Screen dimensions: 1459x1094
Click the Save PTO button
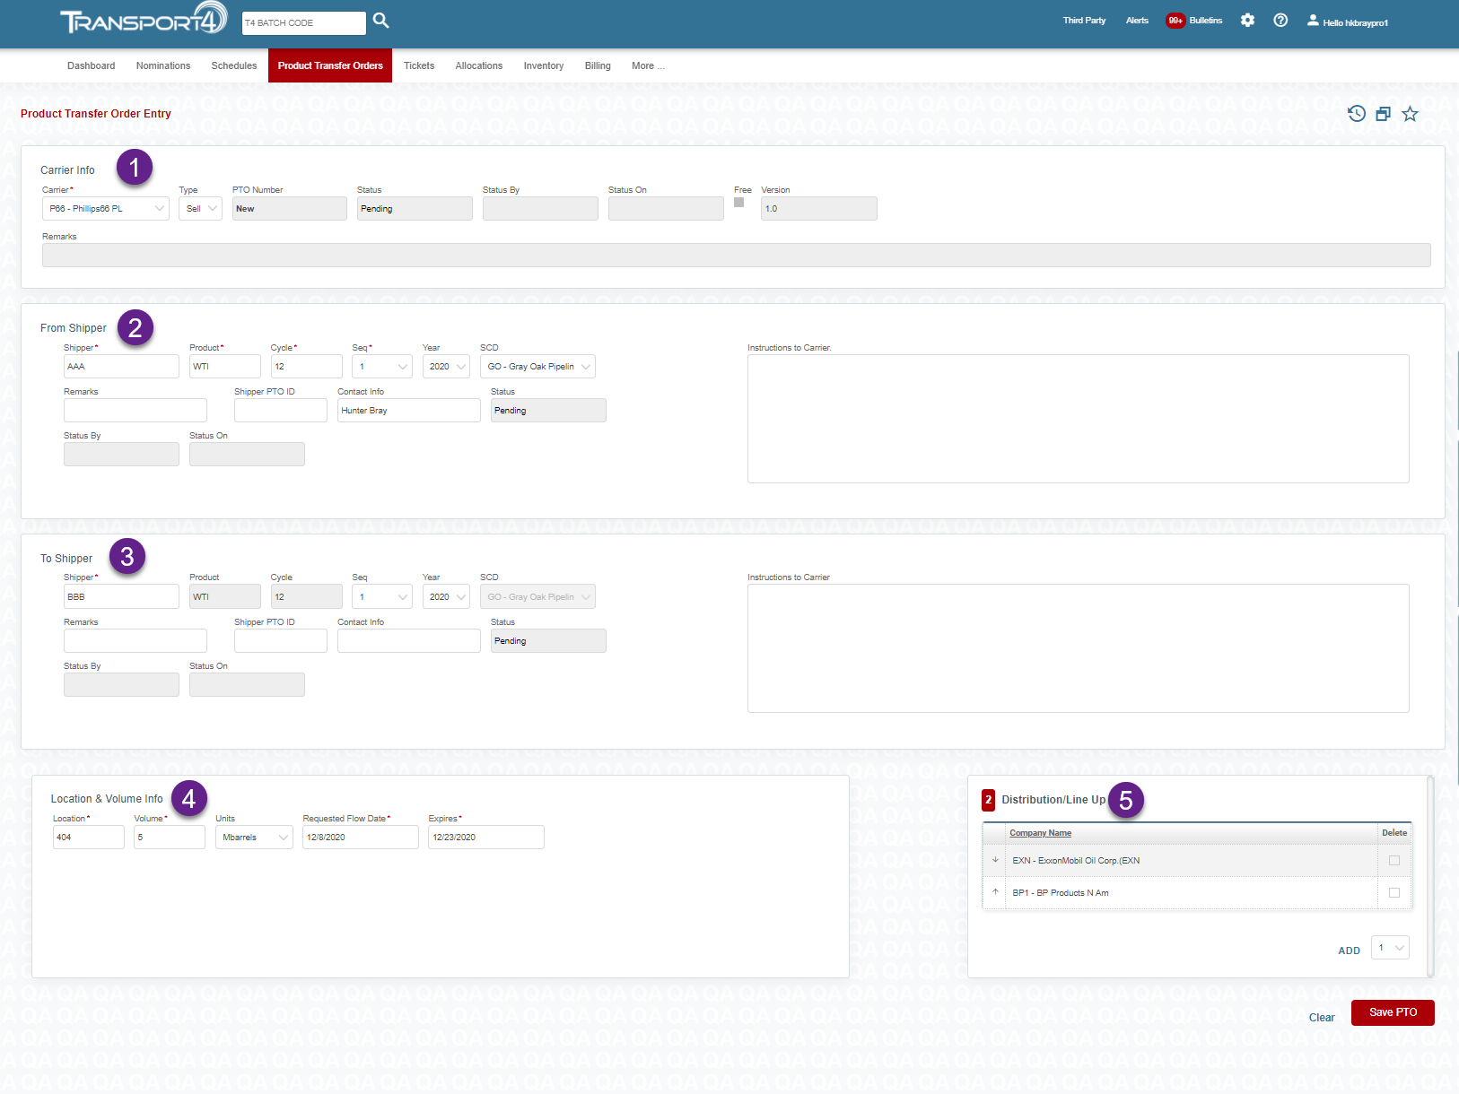[x=1393, y=1012]
